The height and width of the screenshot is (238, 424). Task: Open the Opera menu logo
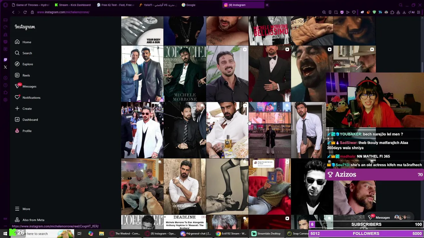pyautogui.click(x=5, y=5)
